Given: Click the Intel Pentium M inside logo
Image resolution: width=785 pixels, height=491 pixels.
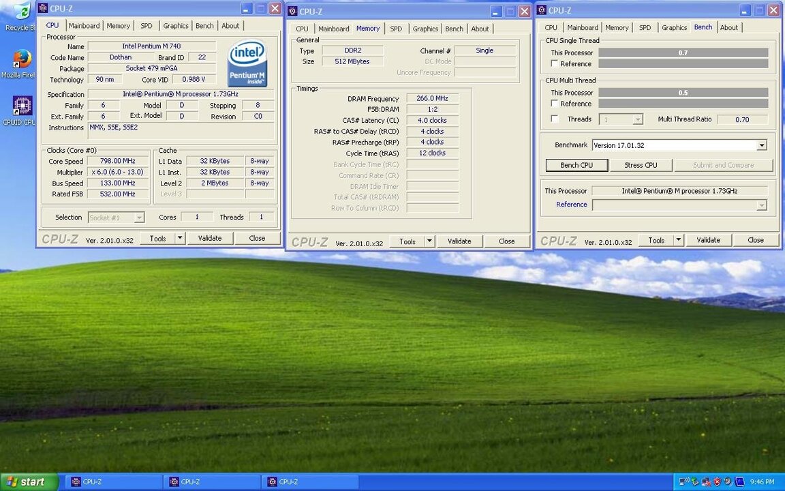Looking at the screenshot, I should click(x=247, y=63).
